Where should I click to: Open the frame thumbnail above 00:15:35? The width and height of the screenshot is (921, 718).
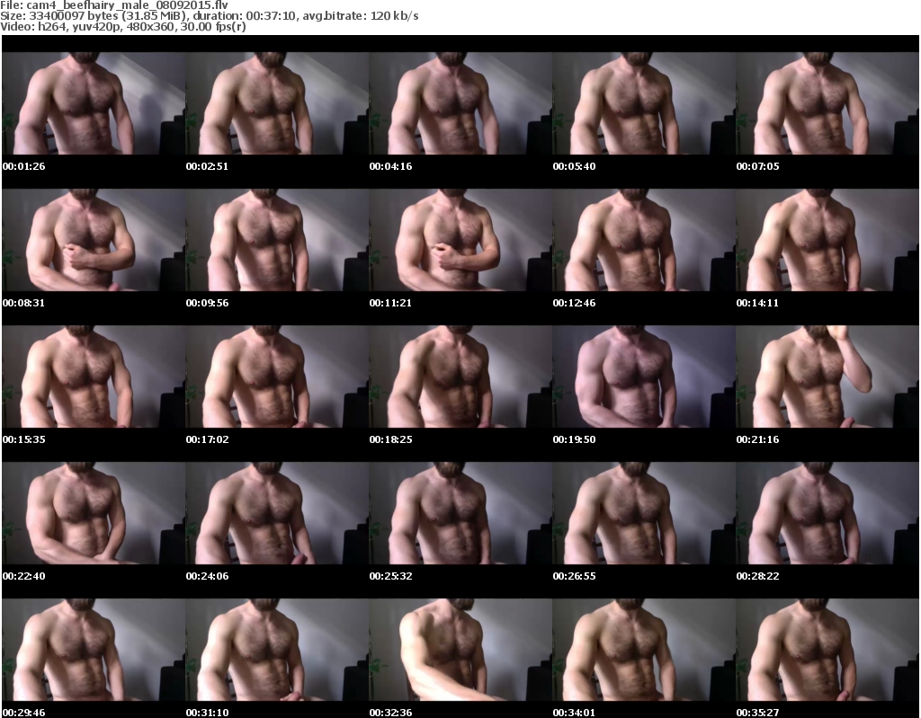[94, 377]
